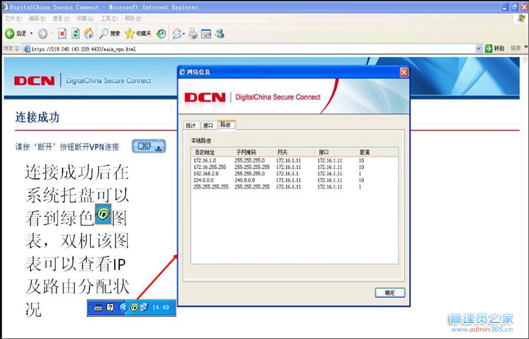
Task: Click the subnet mask 240.0.0.0 cell
Action: pos(245,180)
